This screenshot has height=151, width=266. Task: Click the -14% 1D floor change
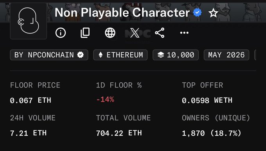pos(105,100)
